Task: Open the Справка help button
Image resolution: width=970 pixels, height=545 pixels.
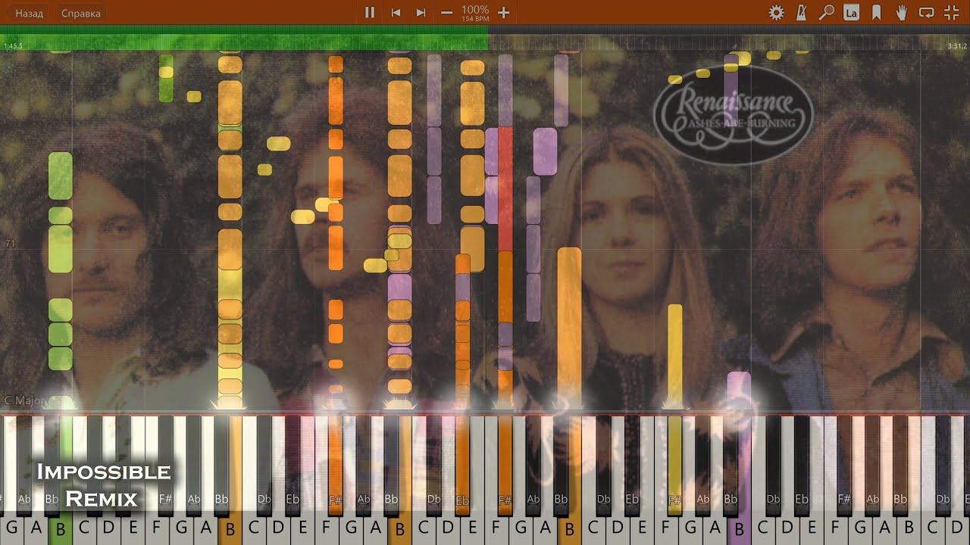Action: [x=80, y=13]
